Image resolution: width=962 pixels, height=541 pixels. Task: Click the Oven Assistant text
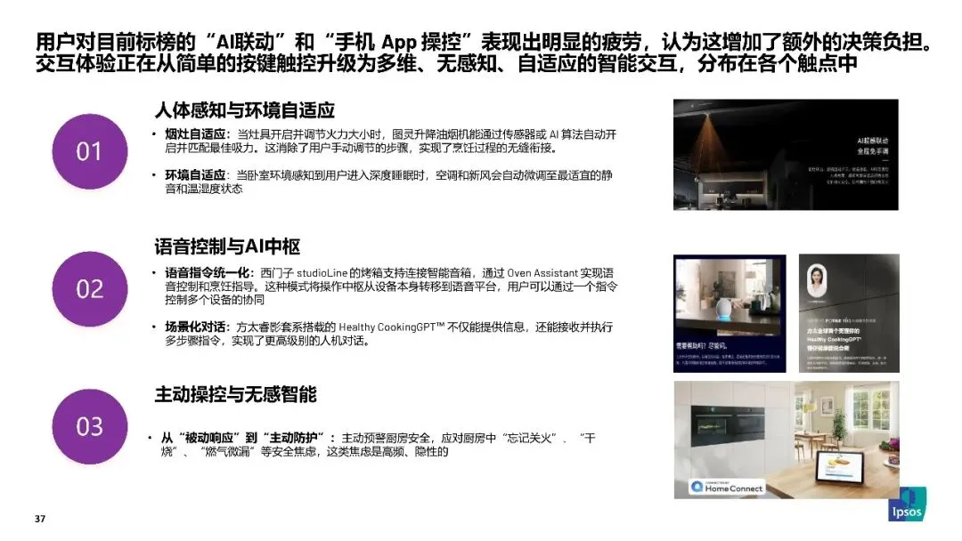coord(542,272)
